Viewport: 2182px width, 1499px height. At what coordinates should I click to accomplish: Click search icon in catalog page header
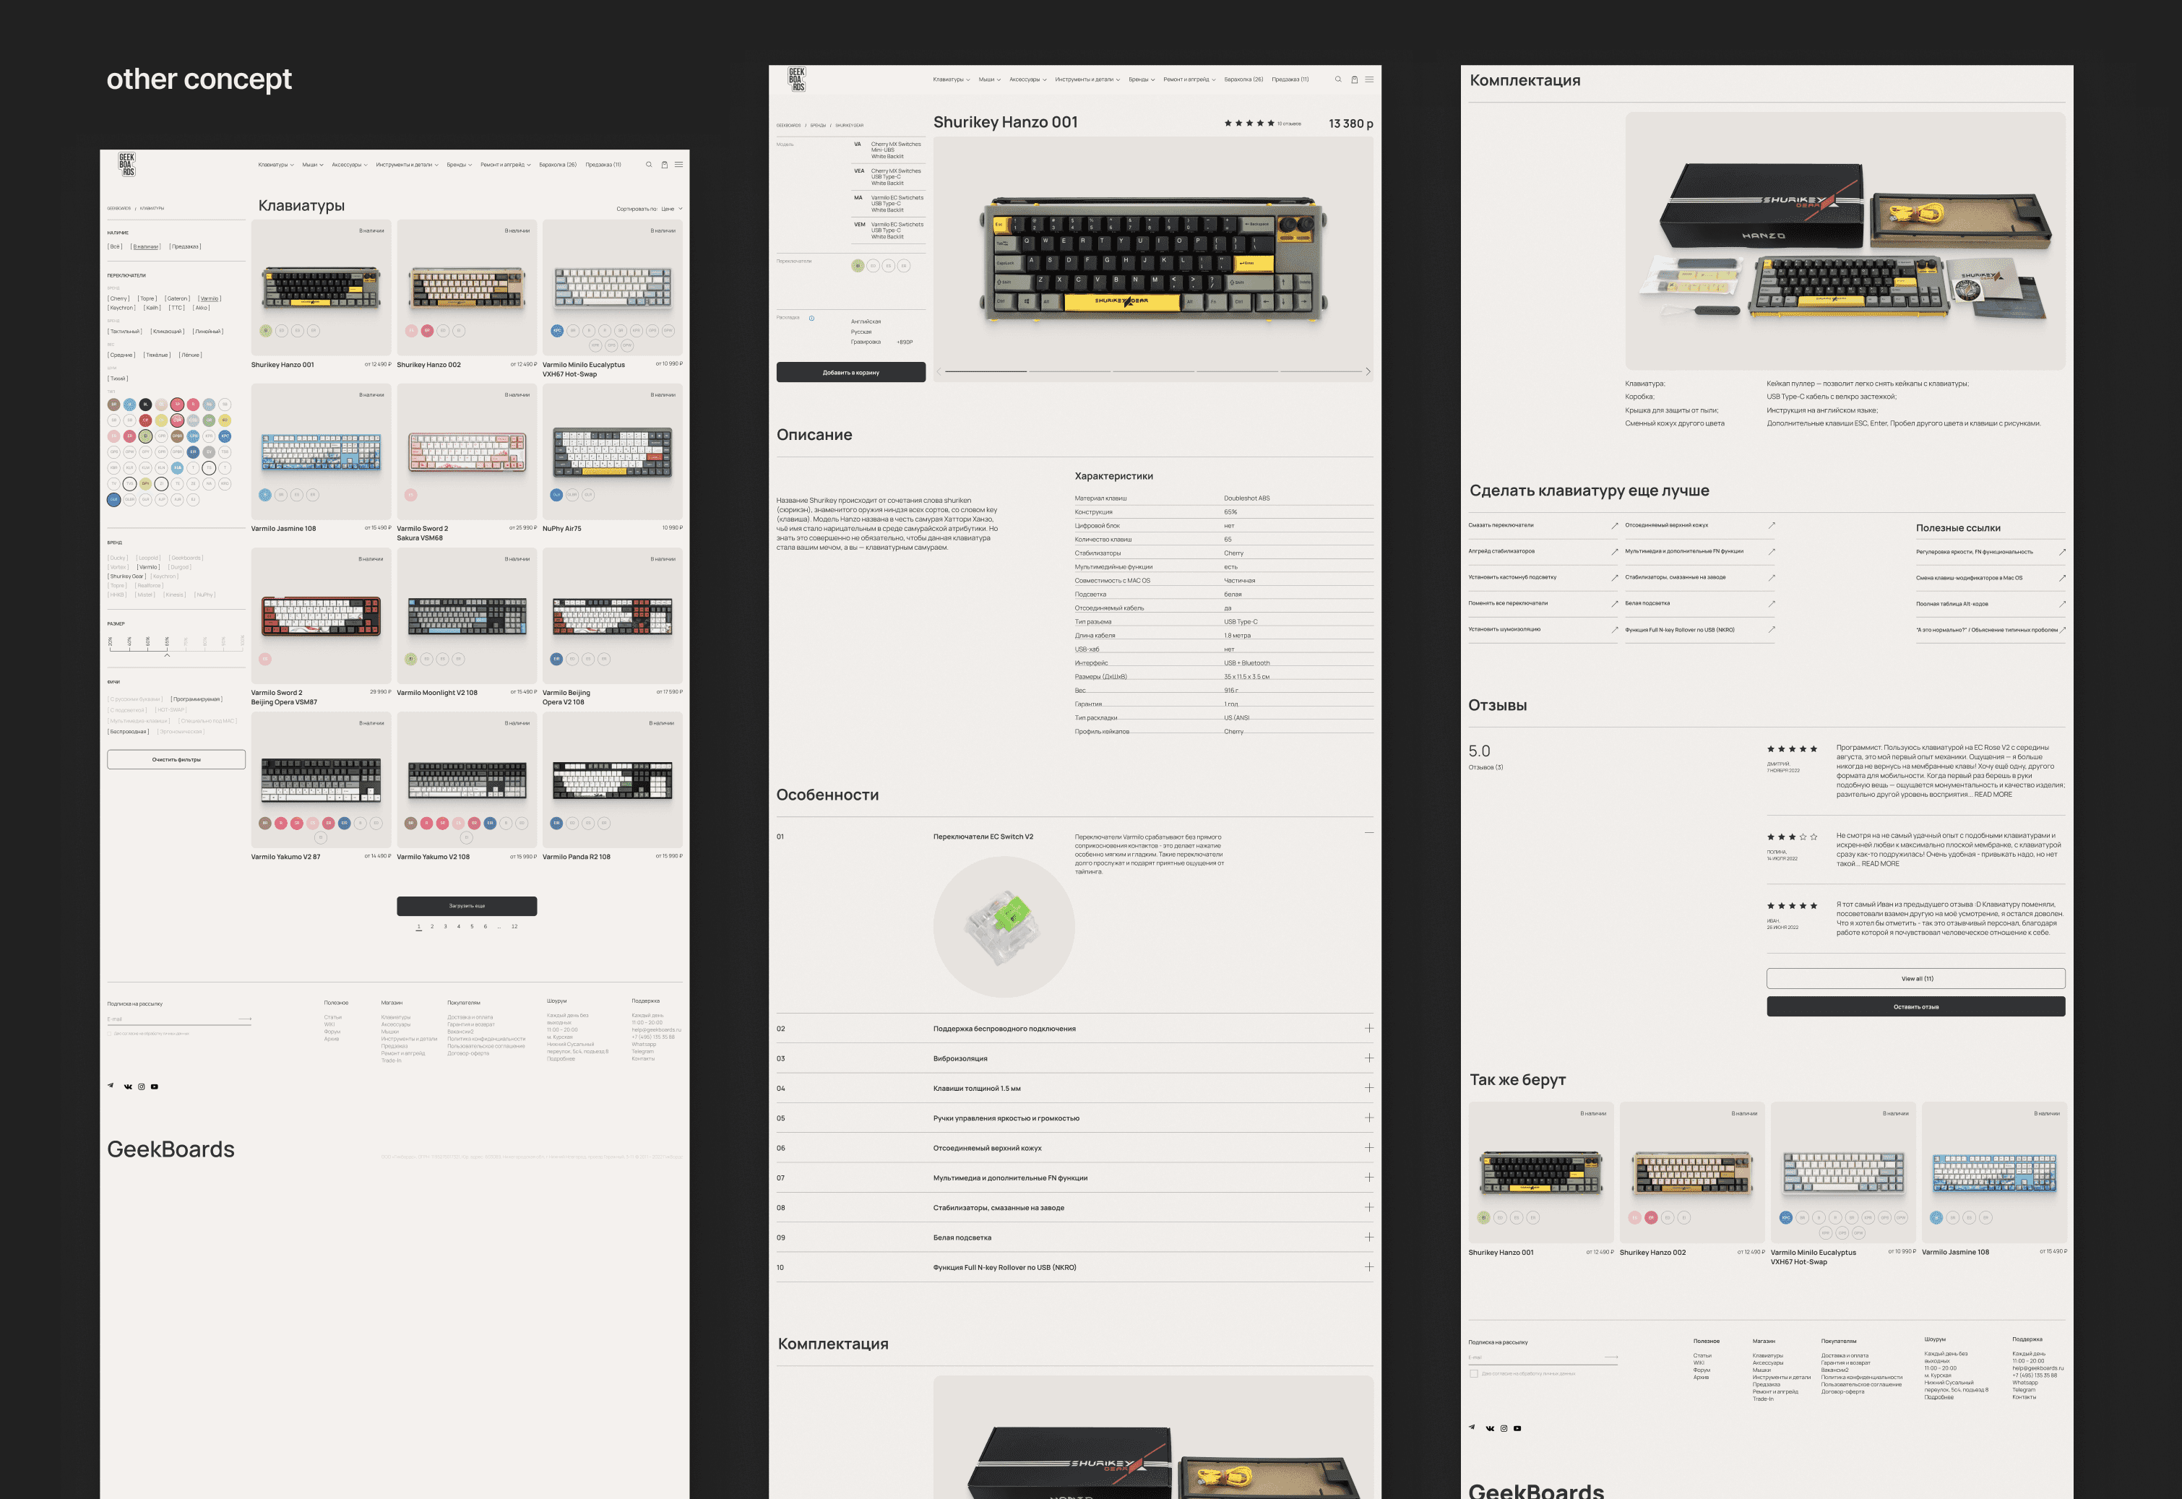coord(648,165)
